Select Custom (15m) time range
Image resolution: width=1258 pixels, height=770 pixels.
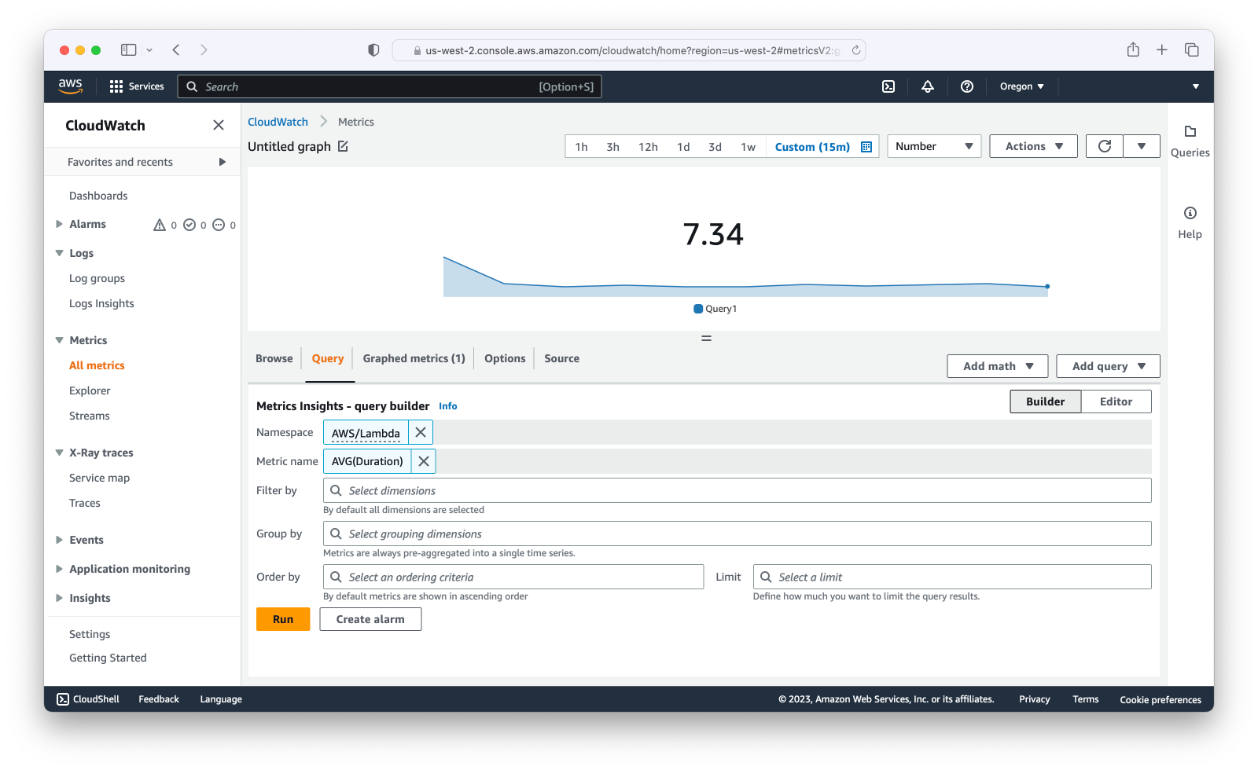point(812,147)
